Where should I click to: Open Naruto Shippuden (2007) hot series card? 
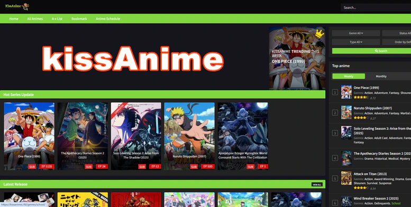(189, 136)
